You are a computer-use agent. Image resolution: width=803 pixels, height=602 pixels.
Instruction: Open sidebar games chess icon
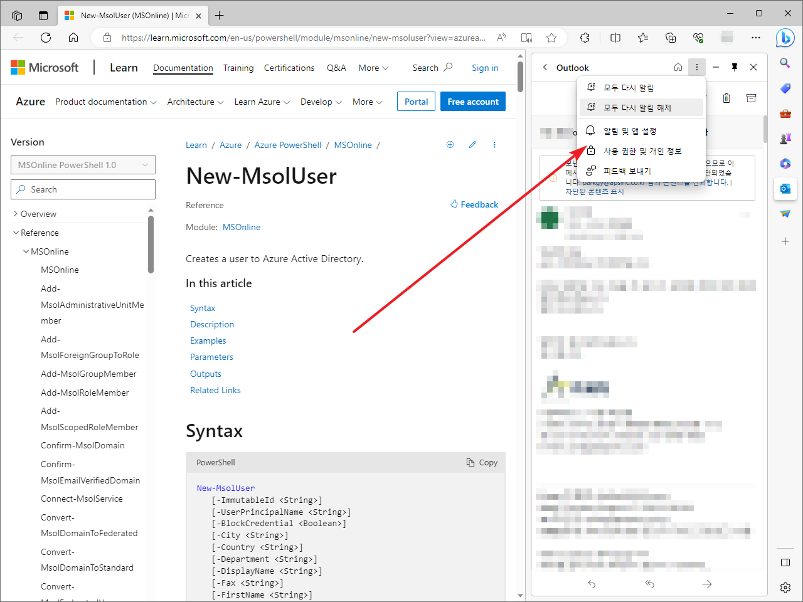coord(785,139)
